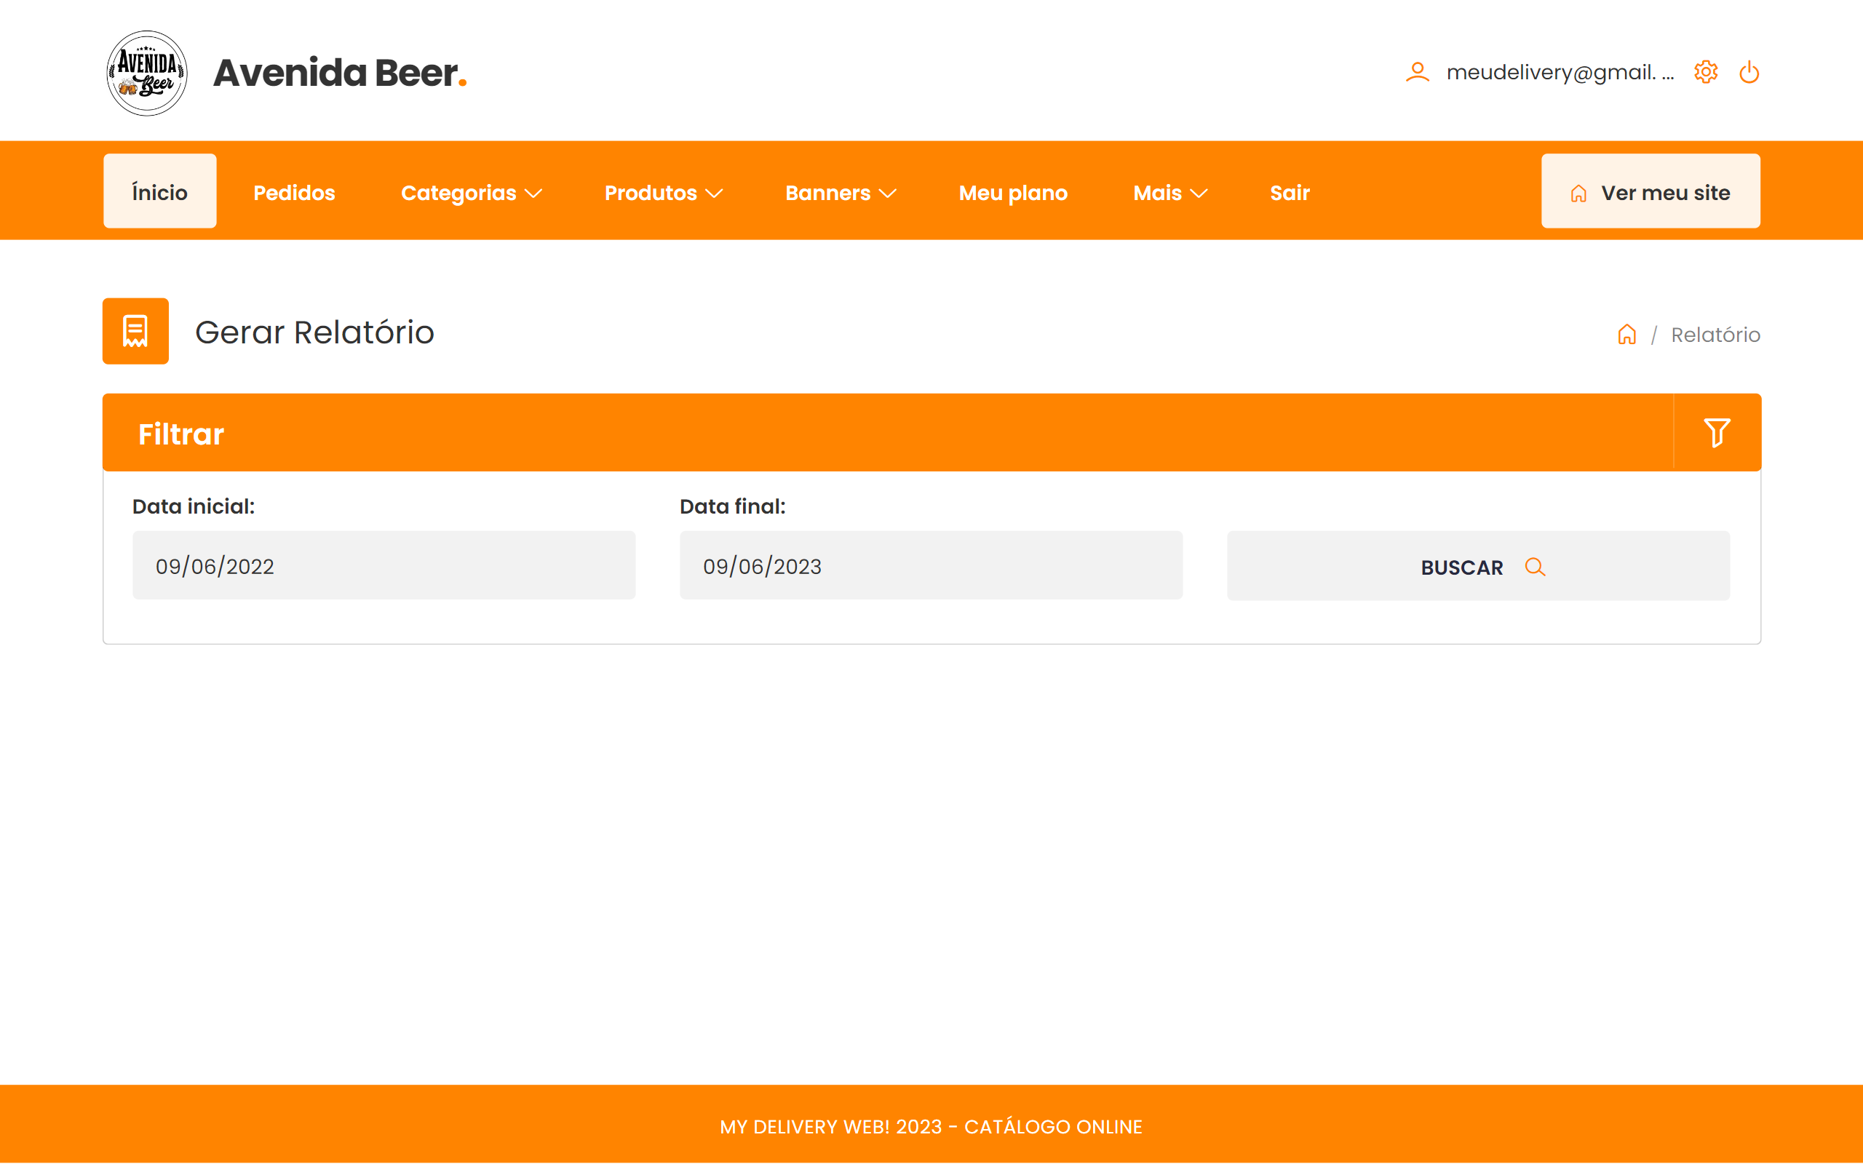Expand the Produtos dropdown menu
Image resolution: width=1863 pixels, height=1164 pixels.
click(x=663, y=193)
